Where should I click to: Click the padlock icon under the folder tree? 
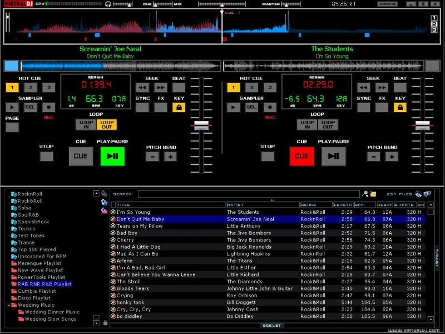click(105, 323)
